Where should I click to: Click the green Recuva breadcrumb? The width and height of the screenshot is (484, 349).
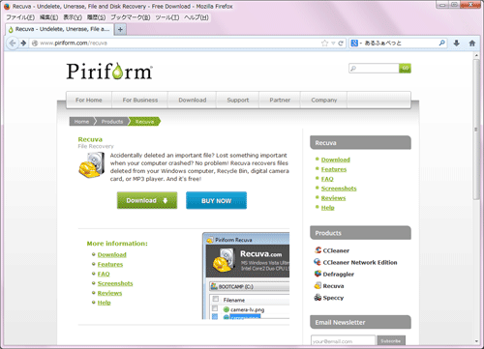point(144,122)
